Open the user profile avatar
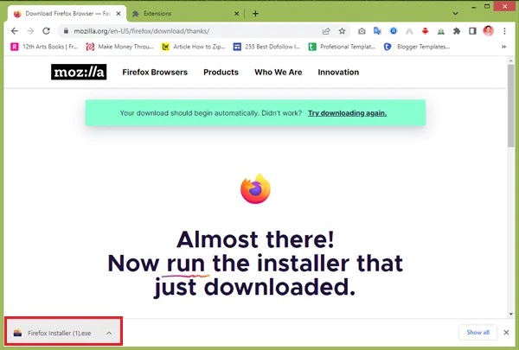 coord(488,31)
